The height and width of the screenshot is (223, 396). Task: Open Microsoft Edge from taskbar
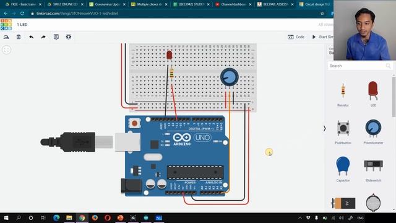click(56, 218)
